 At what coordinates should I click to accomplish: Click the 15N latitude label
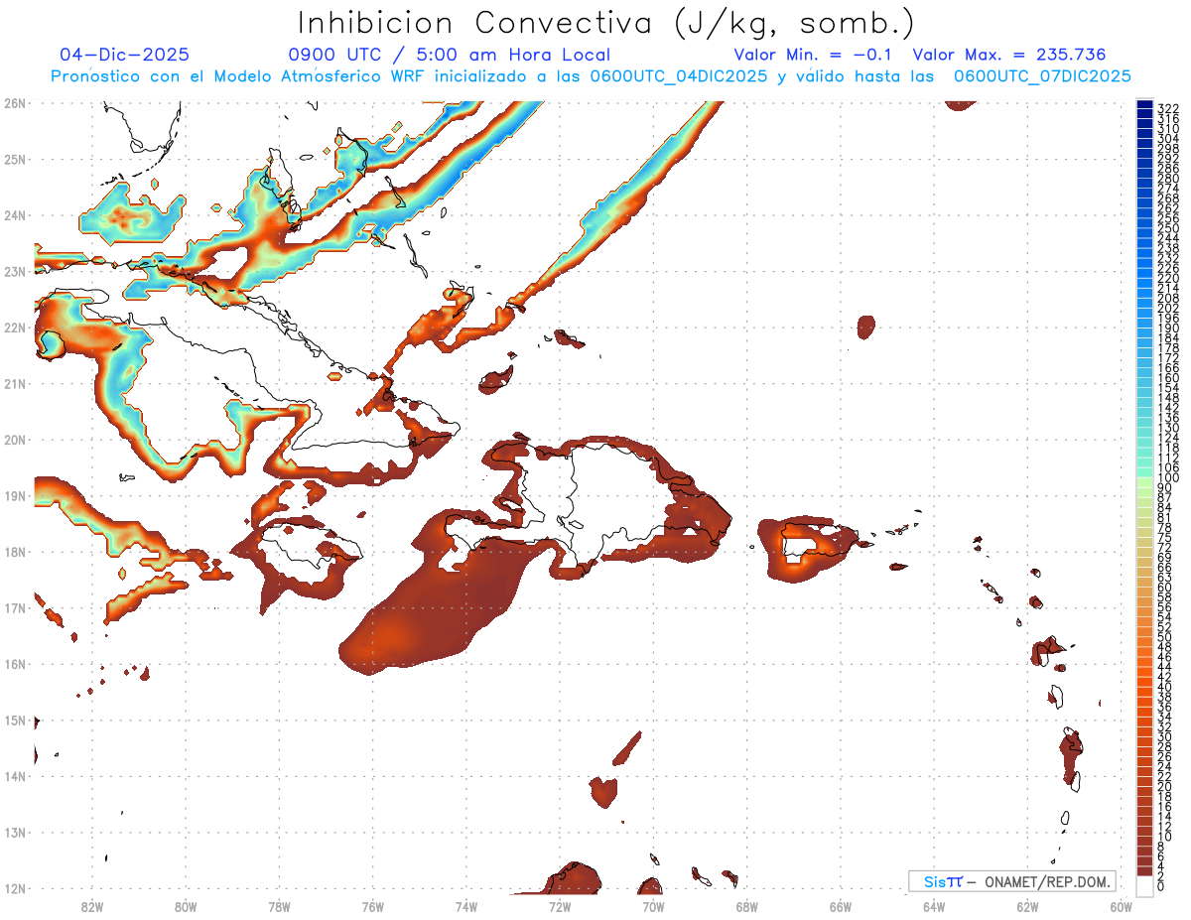pos(14,720)
